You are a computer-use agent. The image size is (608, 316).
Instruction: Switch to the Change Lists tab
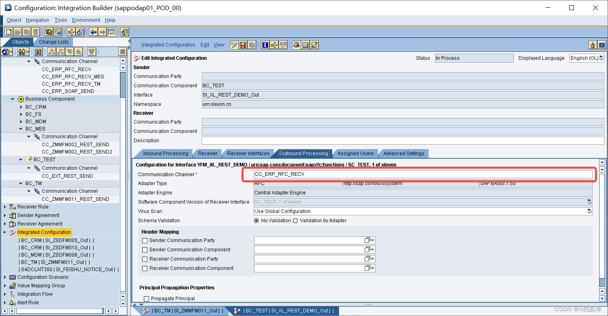(x=54, y=42)
